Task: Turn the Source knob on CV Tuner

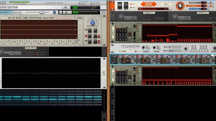Action: [x=143, y=47]
